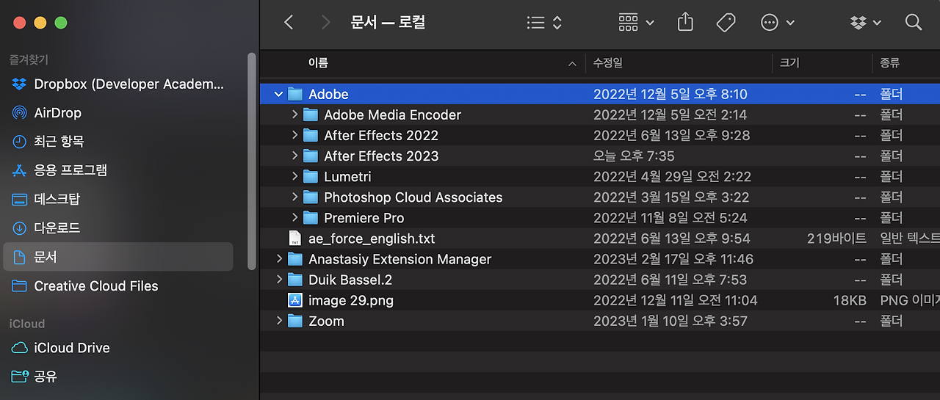Click the Tags icon in the toolbar
940x400 pixels.
pyautogui.click(x=726, y=23)
